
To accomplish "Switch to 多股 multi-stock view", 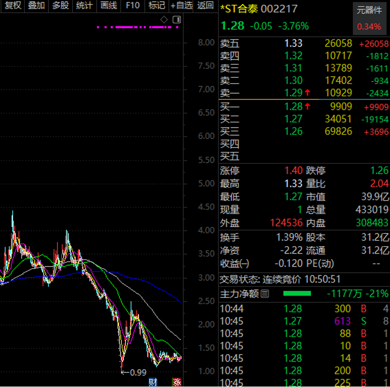I will pos(60,6).
